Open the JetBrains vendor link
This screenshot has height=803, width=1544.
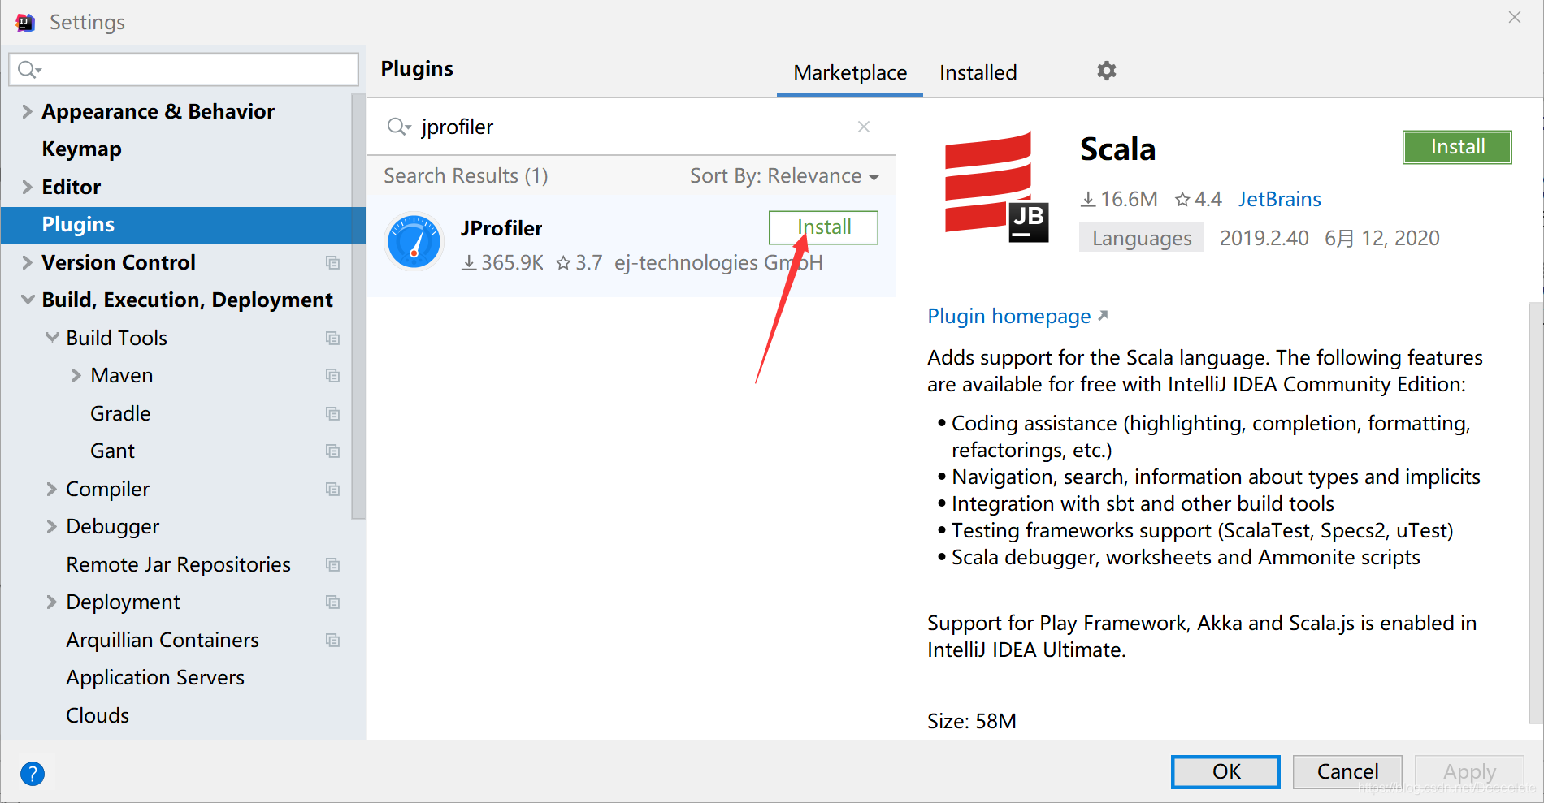(x=1279, y=199)
